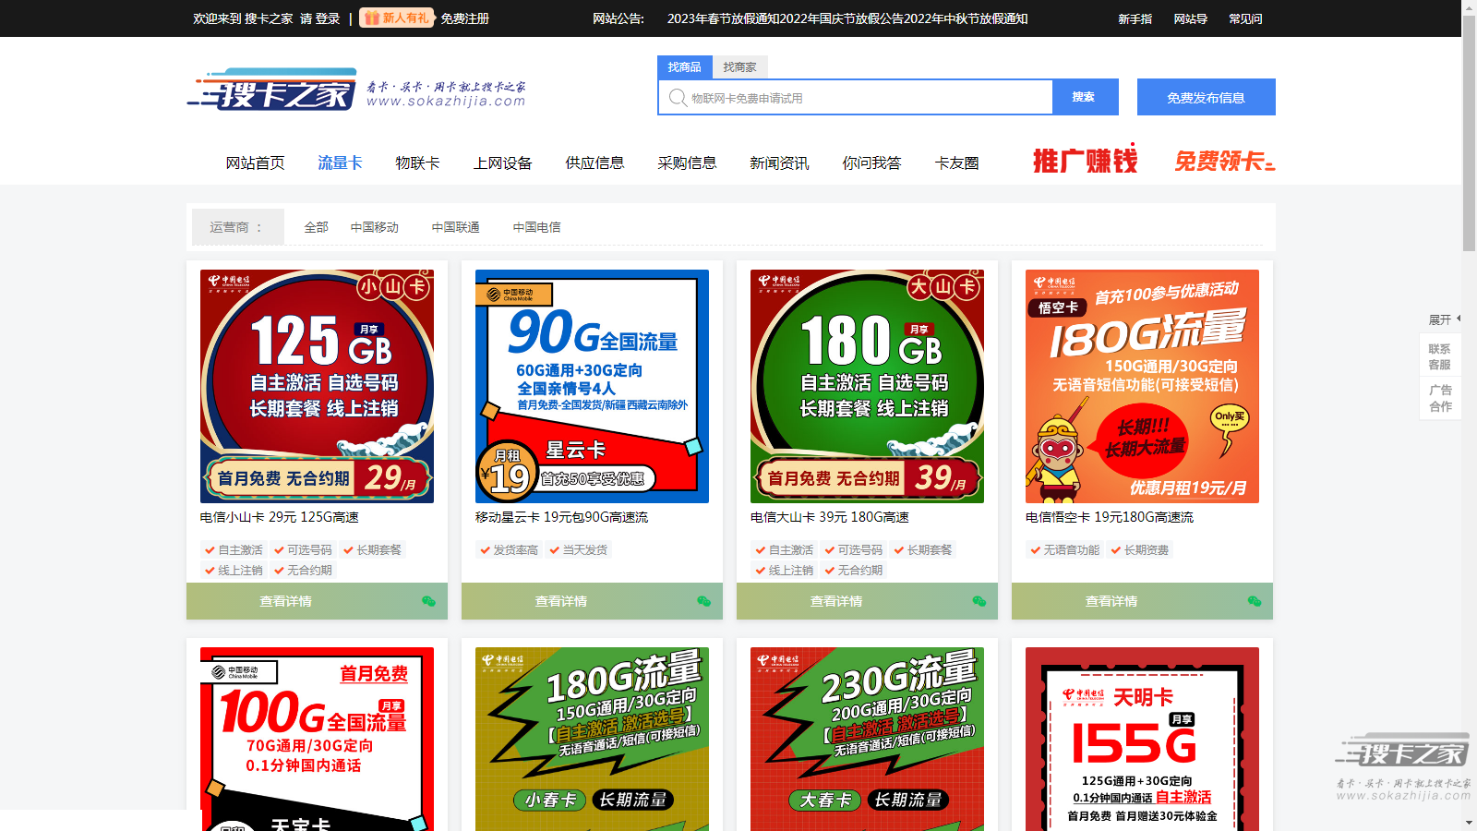Image resolution: width=1477 pixels, height=831 pixels.
Task: Filter carriers by 中国移动
Action: [x=375, y=227]
